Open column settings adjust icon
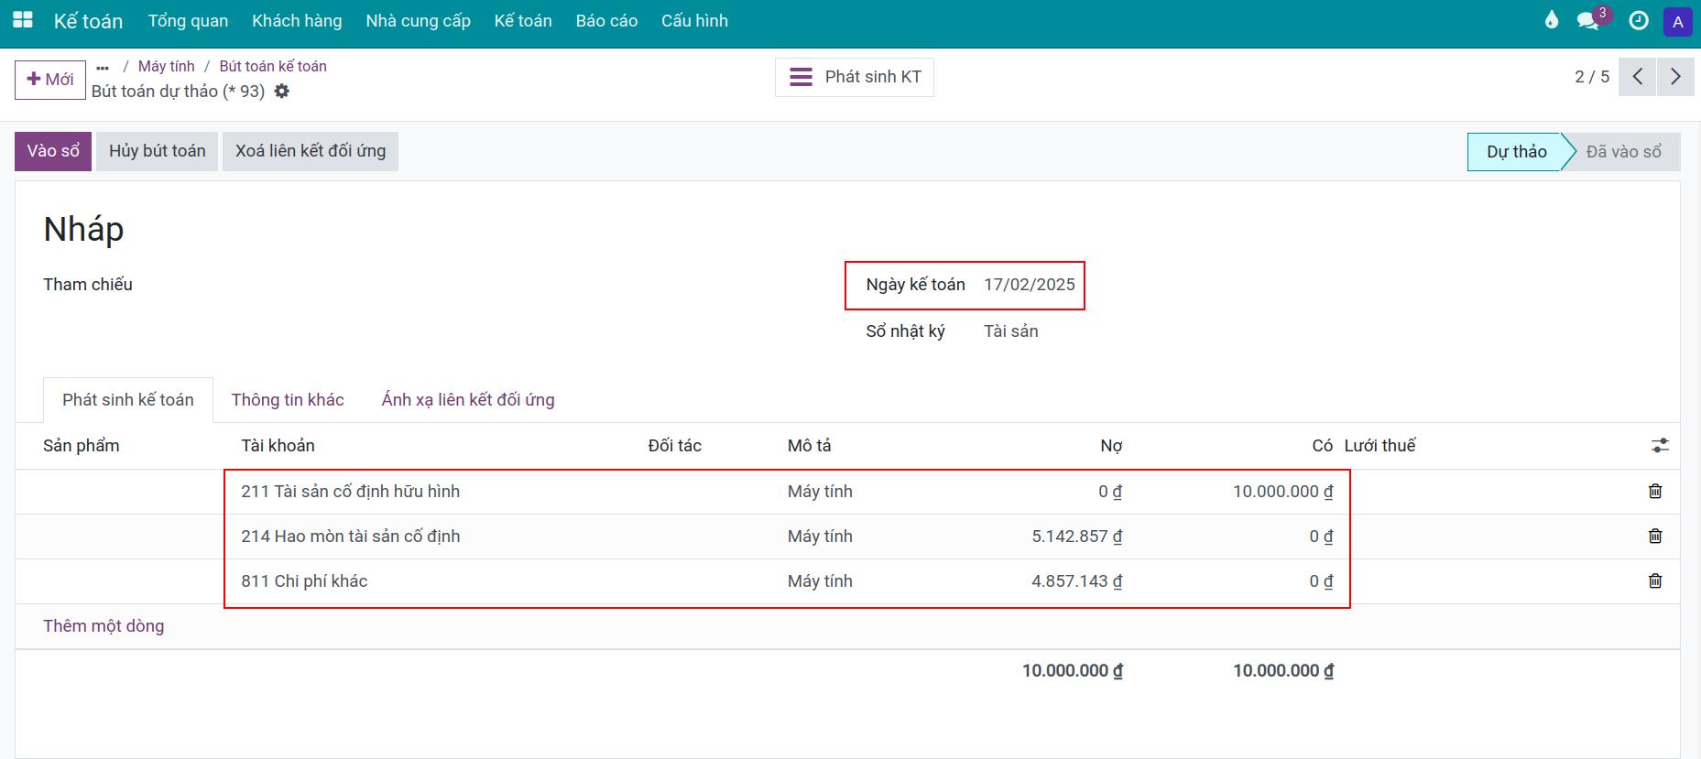Screen dimensions: 1701x759 1660,446
